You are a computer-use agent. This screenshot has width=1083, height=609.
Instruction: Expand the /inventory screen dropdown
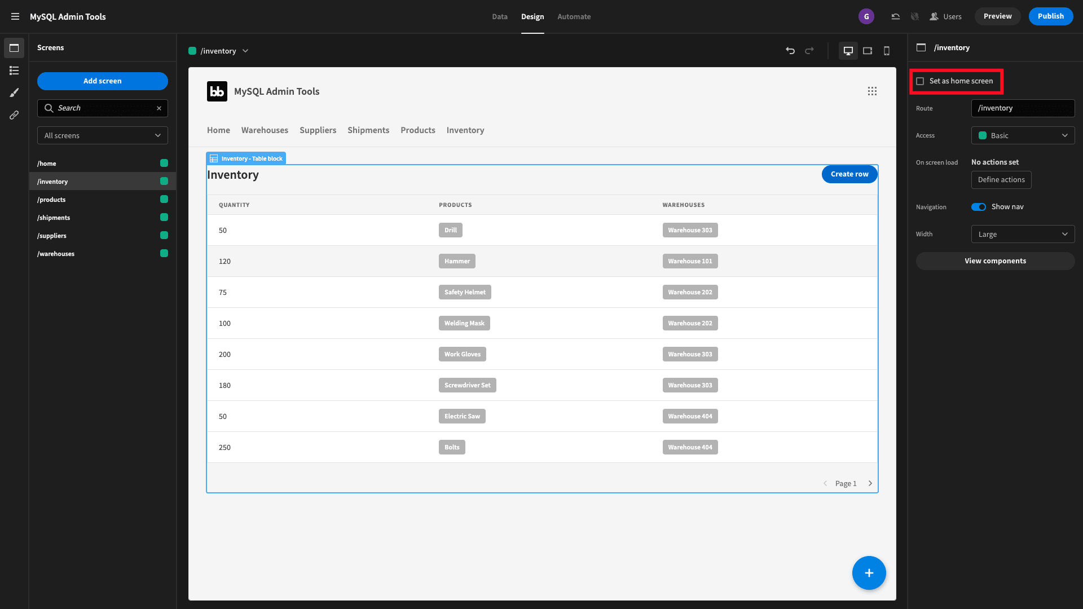click(245, 51)
